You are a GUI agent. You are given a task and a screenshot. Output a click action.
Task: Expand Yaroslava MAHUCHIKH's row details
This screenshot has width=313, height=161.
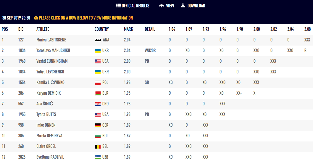(53, 51)
